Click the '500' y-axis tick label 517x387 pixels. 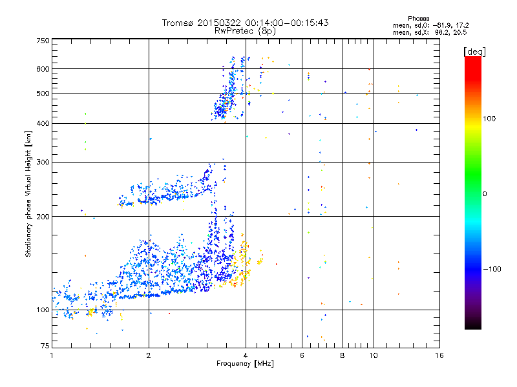pyautogui.click(x=43, y=94)
